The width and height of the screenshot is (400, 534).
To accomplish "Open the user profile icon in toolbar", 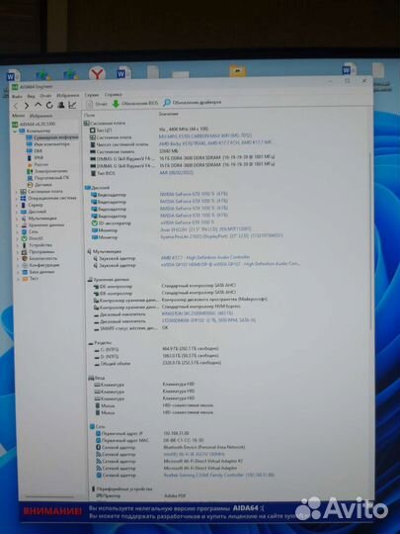I will coord(61,105).
